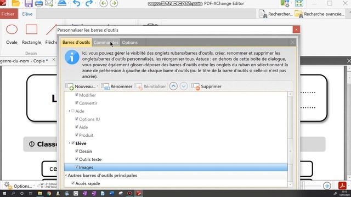The width and height of the screenshot is (351, 197).
Task: Toggle the Options IU checkbox
Action: pos(77,119)
